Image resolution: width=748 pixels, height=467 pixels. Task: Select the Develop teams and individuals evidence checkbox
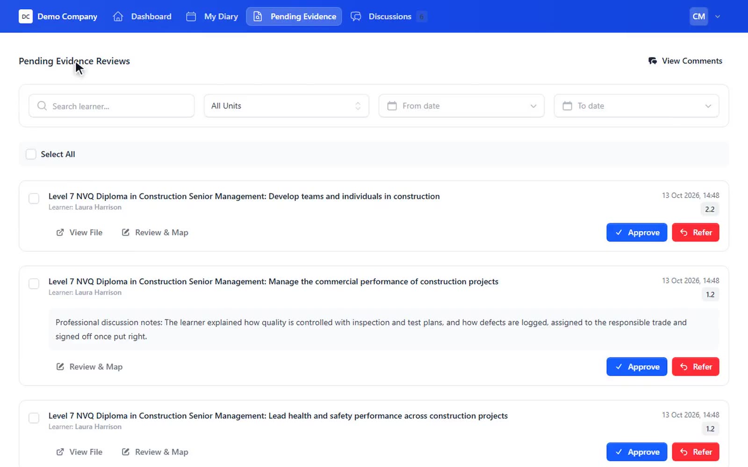click(34, 198)
